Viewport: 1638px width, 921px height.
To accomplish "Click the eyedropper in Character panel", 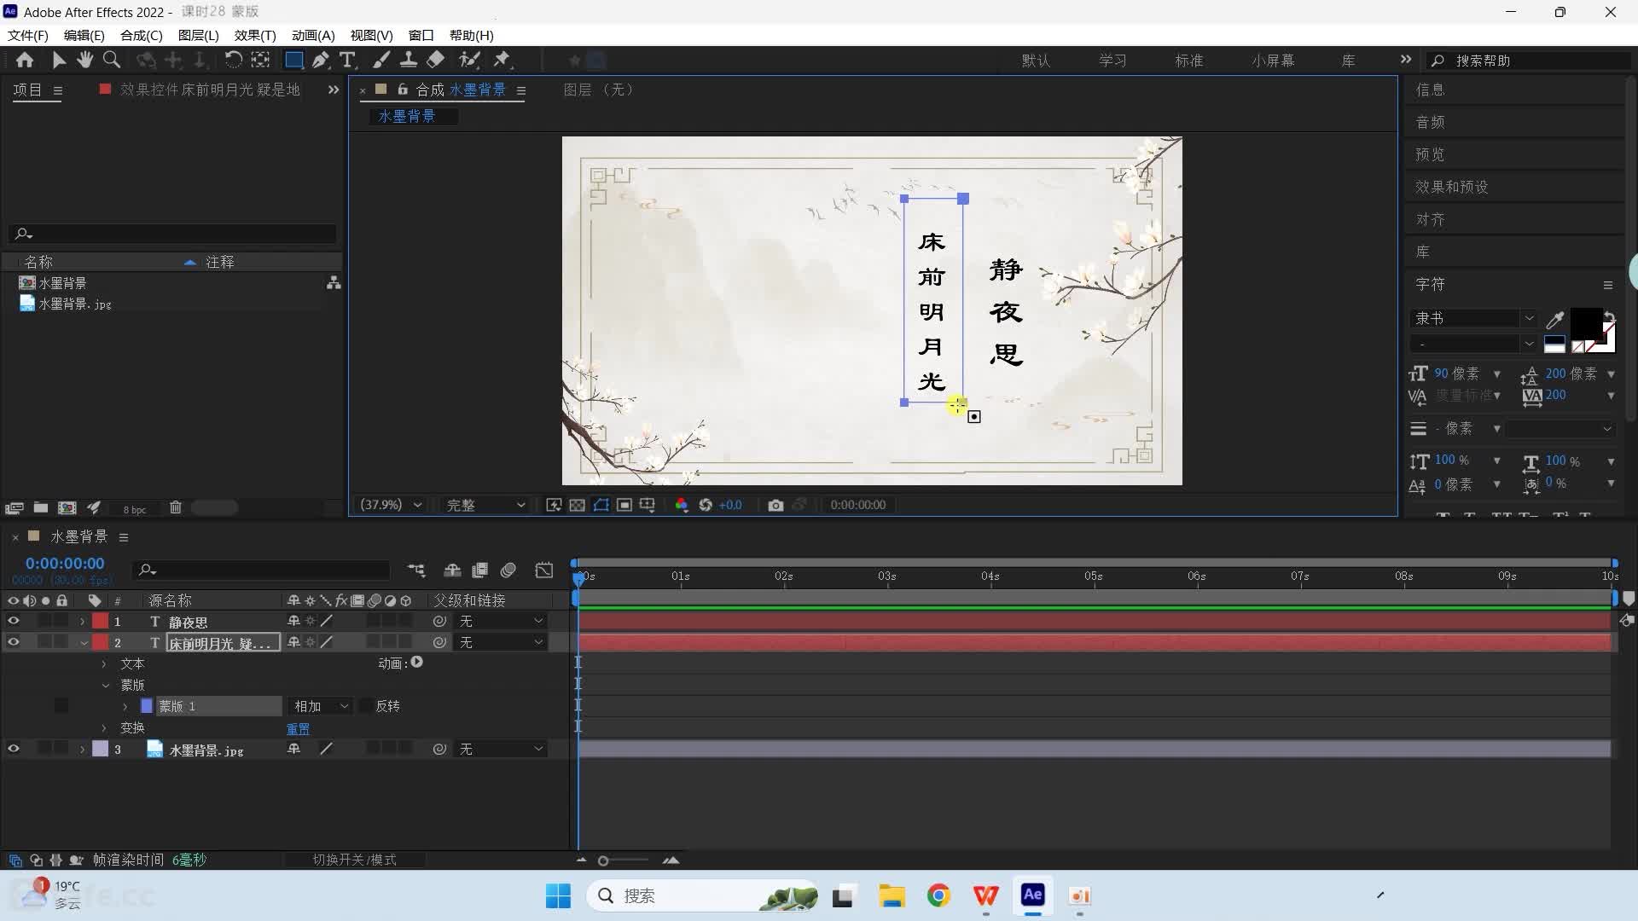I will (x=1554, y=320).
